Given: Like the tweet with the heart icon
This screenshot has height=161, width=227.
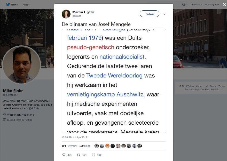Looking at the screenshot, I should tap(93, 155).
